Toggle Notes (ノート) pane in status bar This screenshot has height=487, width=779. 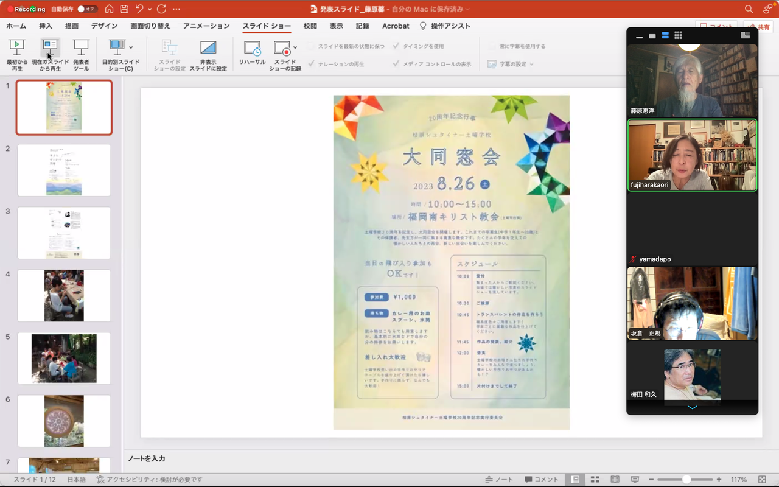coord(500,480)
